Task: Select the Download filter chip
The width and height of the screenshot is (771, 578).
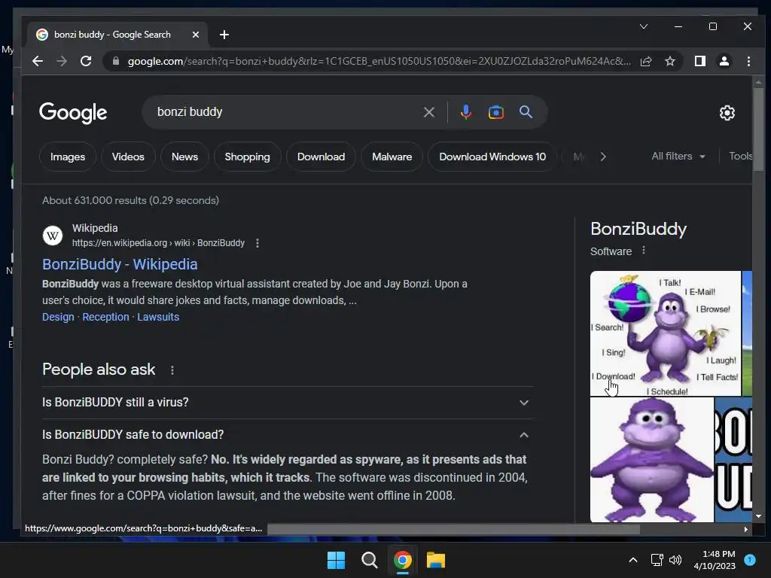Action: pyautogui.click(x=321, y=157)
